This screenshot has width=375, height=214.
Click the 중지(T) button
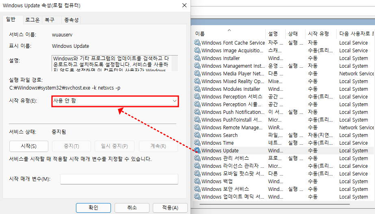(x=72, y=146)
